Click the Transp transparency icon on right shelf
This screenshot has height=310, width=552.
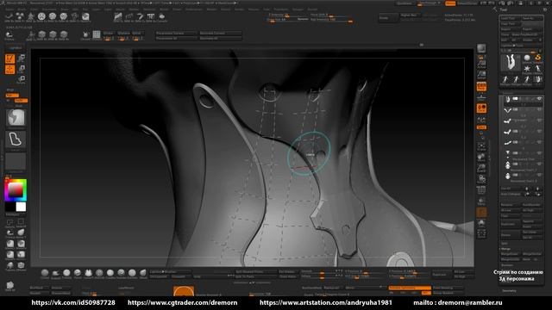(481, 201)
